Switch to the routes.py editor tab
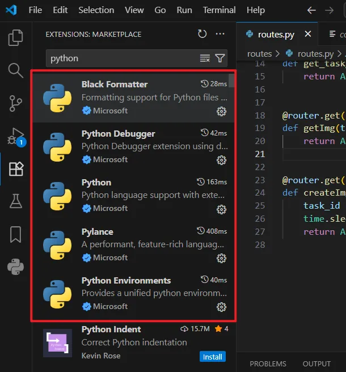The image size is (346, 372). (276, 35)
